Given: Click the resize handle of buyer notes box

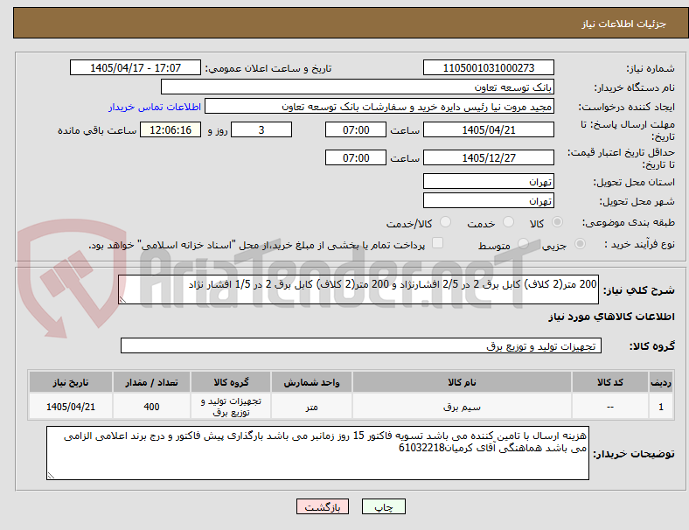Looking at the screenshot, I should pyautogui.click(x=51, y=476).
